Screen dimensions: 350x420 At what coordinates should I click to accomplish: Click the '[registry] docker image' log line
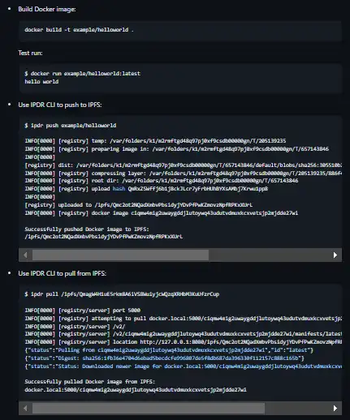[x=162, y=213]
